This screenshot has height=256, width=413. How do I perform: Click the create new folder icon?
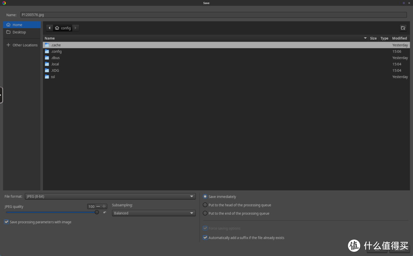[403, 28]
